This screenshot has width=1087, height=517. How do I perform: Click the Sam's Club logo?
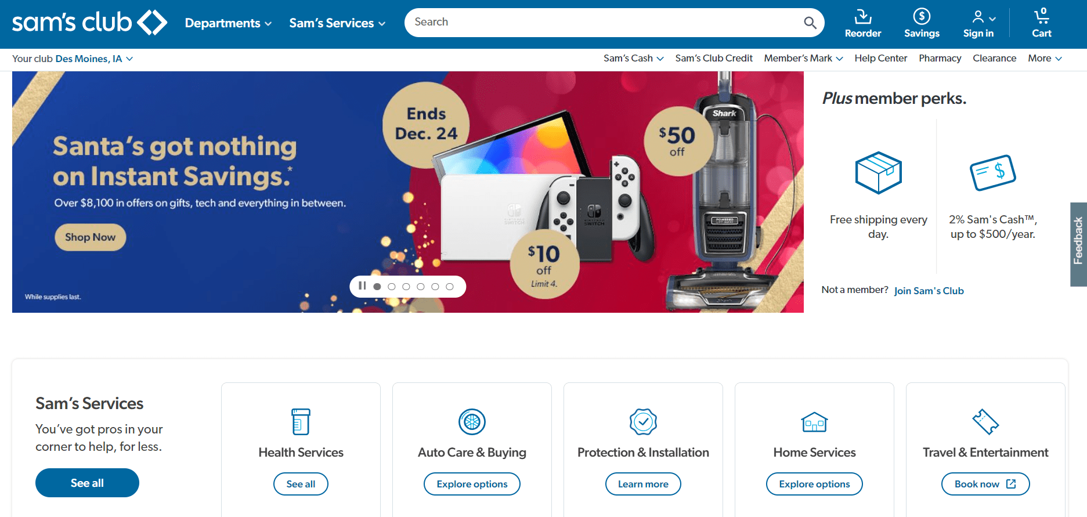click(89, 23)
